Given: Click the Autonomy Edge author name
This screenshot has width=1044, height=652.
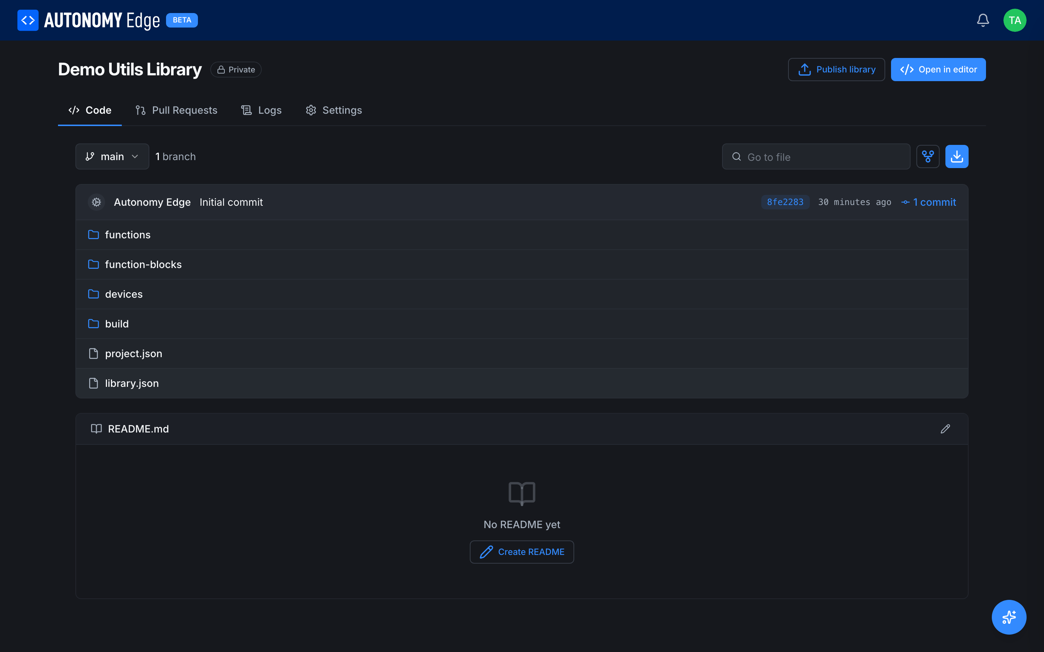Looking at the screenshot, I should click(152, 202).
